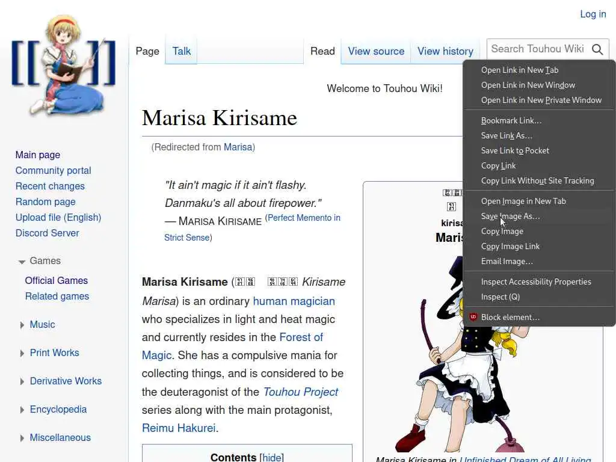Expand the Music sidebar section
This screenshot has height=462, width=616.
(x=22, y=325)
